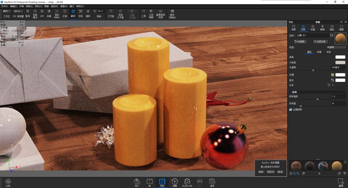Image resolution: width=348 pixels, height=188 pixels.
Task: Open the material type (类型) dropdown
Action: (336, 47)
